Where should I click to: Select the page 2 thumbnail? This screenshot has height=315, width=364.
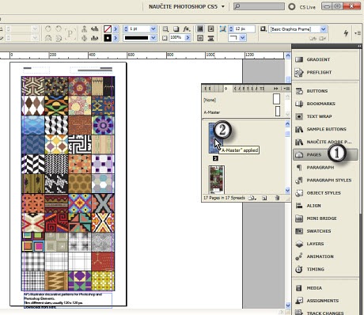click(x=216, y=139)
